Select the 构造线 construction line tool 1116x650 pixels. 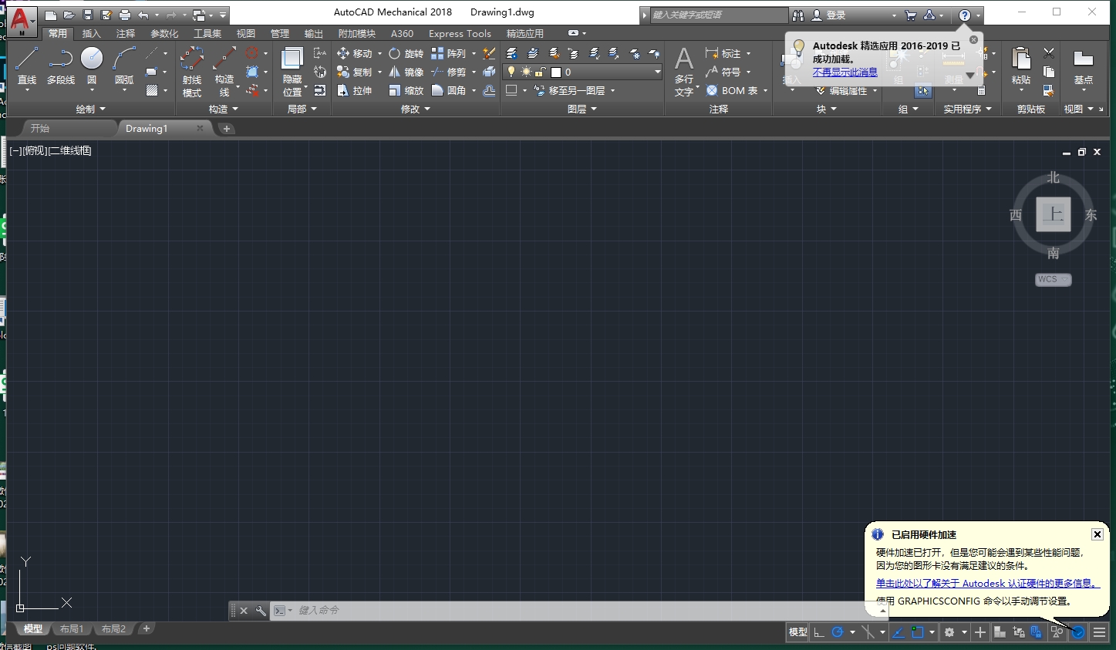[224, 71]
